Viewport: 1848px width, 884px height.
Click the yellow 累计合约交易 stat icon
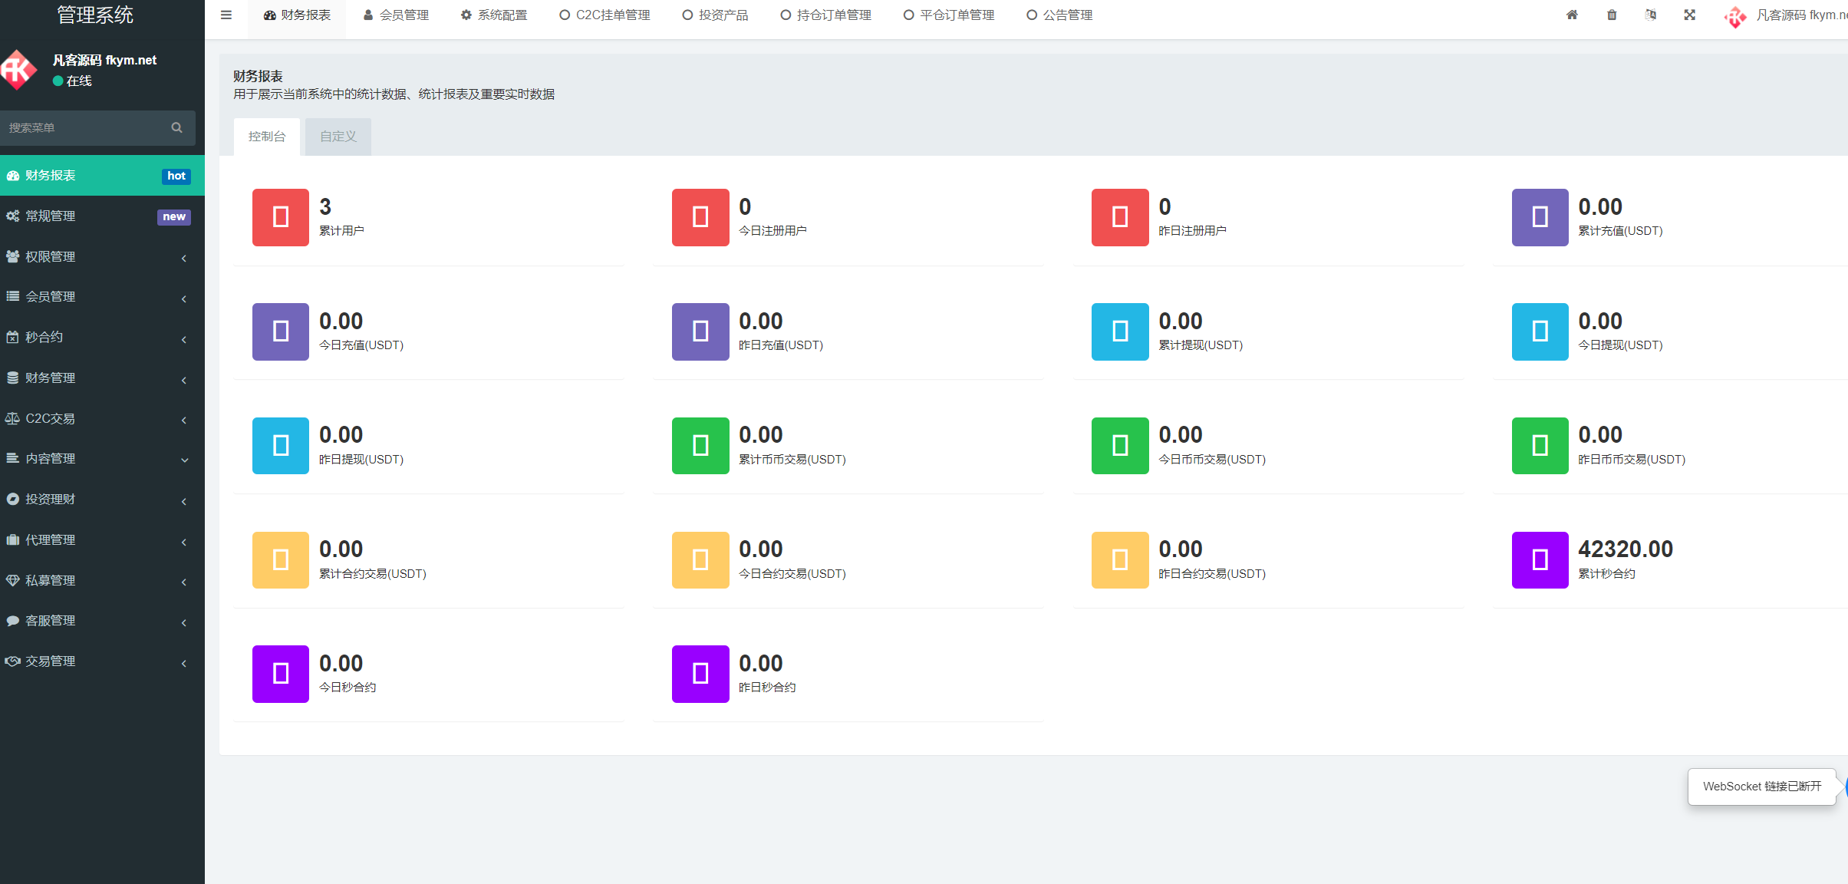(x=280, y=560)
